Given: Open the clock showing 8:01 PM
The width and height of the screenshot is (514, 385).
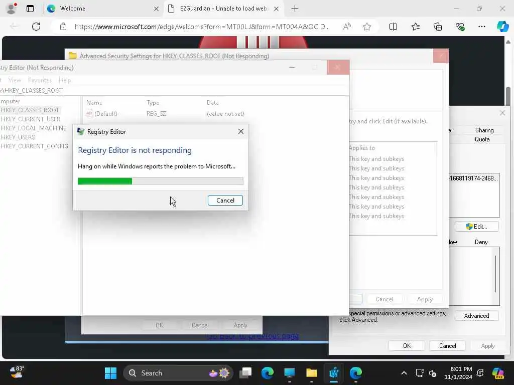Looking at the screenshot, I should (458, 373).
